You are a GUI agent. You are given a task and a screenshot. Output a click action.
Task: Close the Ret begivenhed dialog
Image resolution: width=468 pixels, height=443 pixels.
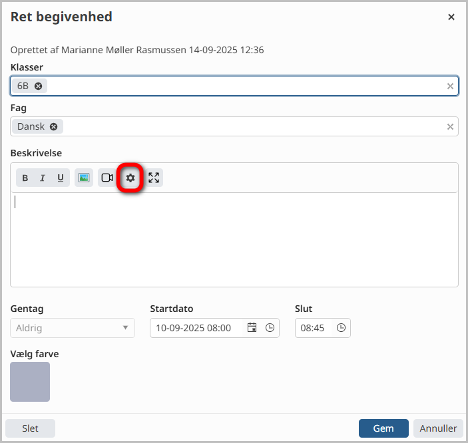[x=451, y=17]
